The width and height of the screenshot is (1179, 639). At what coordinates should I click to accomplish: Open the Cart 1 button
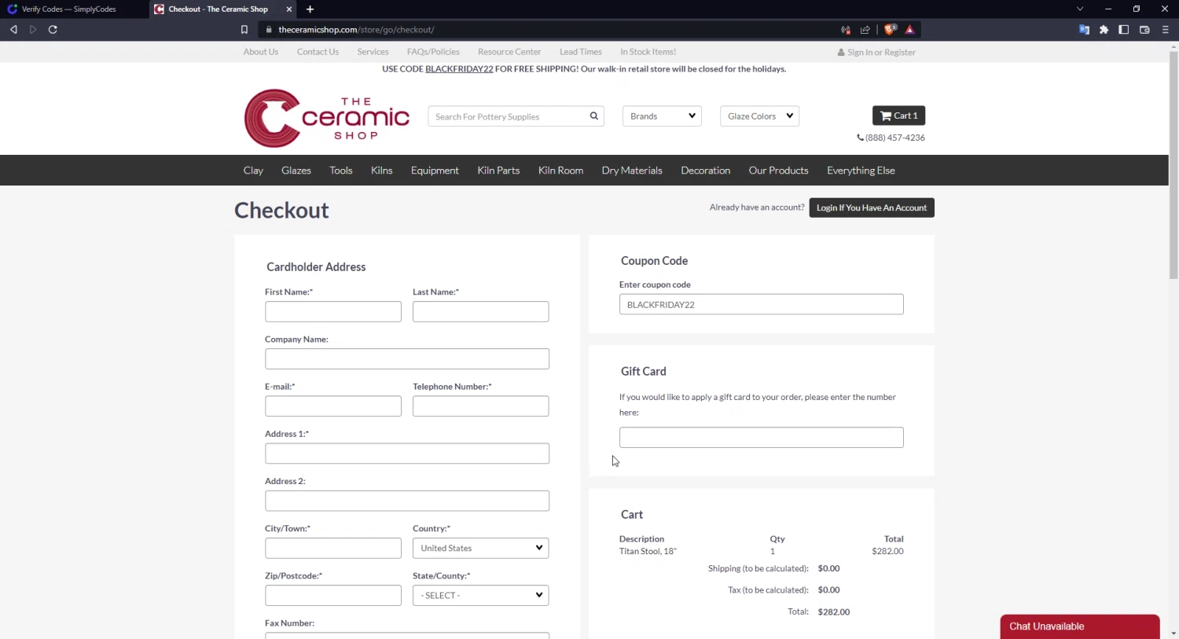pos(898,116)
